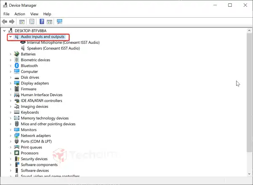Expand Display adapters chevron

[x=11, y=83]
